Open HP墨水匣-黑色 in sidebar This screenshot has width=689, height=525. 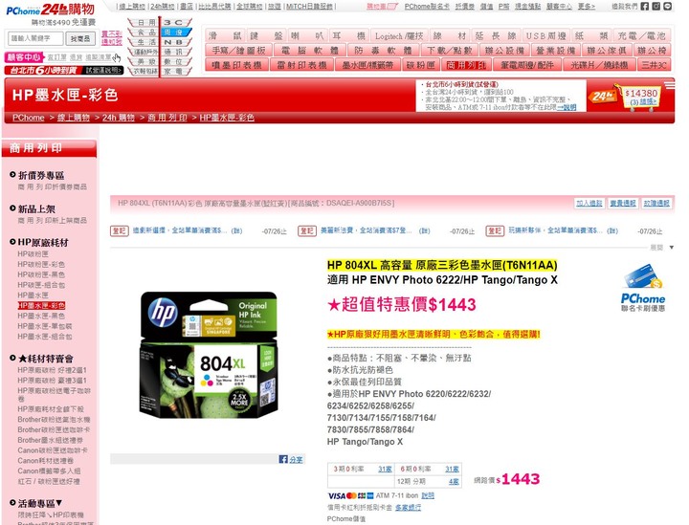click(x=41, y=316)
